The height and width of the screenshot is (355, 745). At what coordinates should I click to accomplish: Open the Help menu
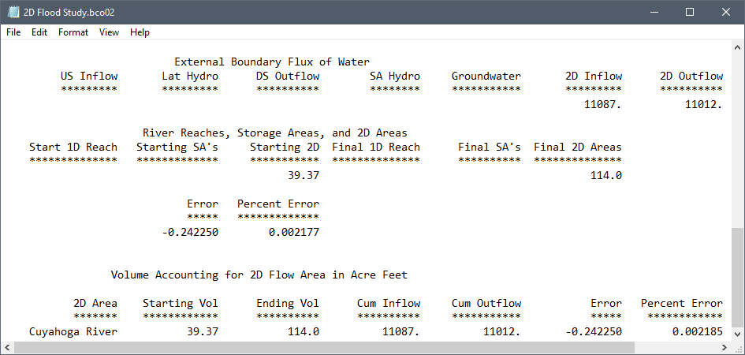click(x=140, y=32)
